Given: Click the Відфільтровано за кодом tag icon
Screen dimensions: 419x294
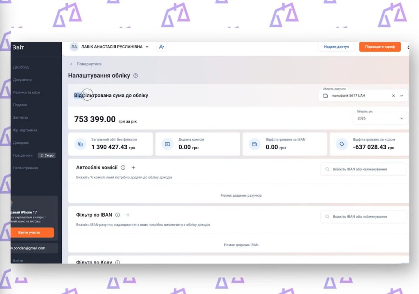Looking at the screenshot, I should click(341, 144).
